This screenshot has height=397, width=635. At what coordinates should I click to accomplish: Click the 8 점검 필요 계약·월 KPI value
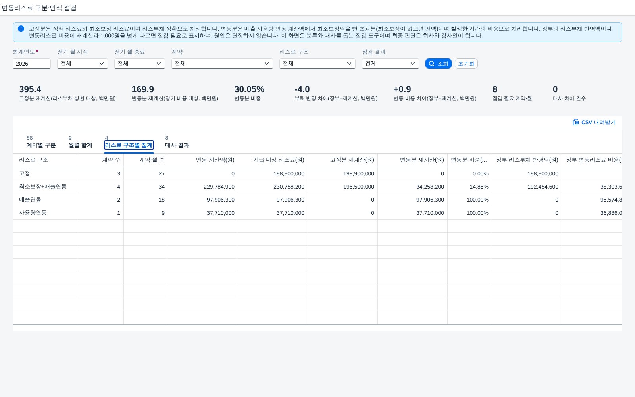495,89
